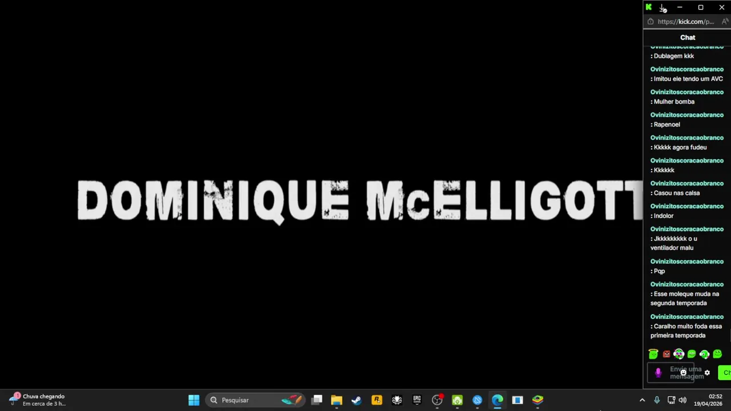The width and height of the screenshot is (731, 411).
Task: Click the kick.com address bar URL
Action: (686, 22)
